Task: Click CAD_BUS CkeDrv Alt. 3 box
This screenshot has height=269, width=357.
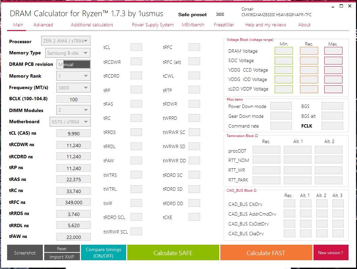Action: pos(338,233)
